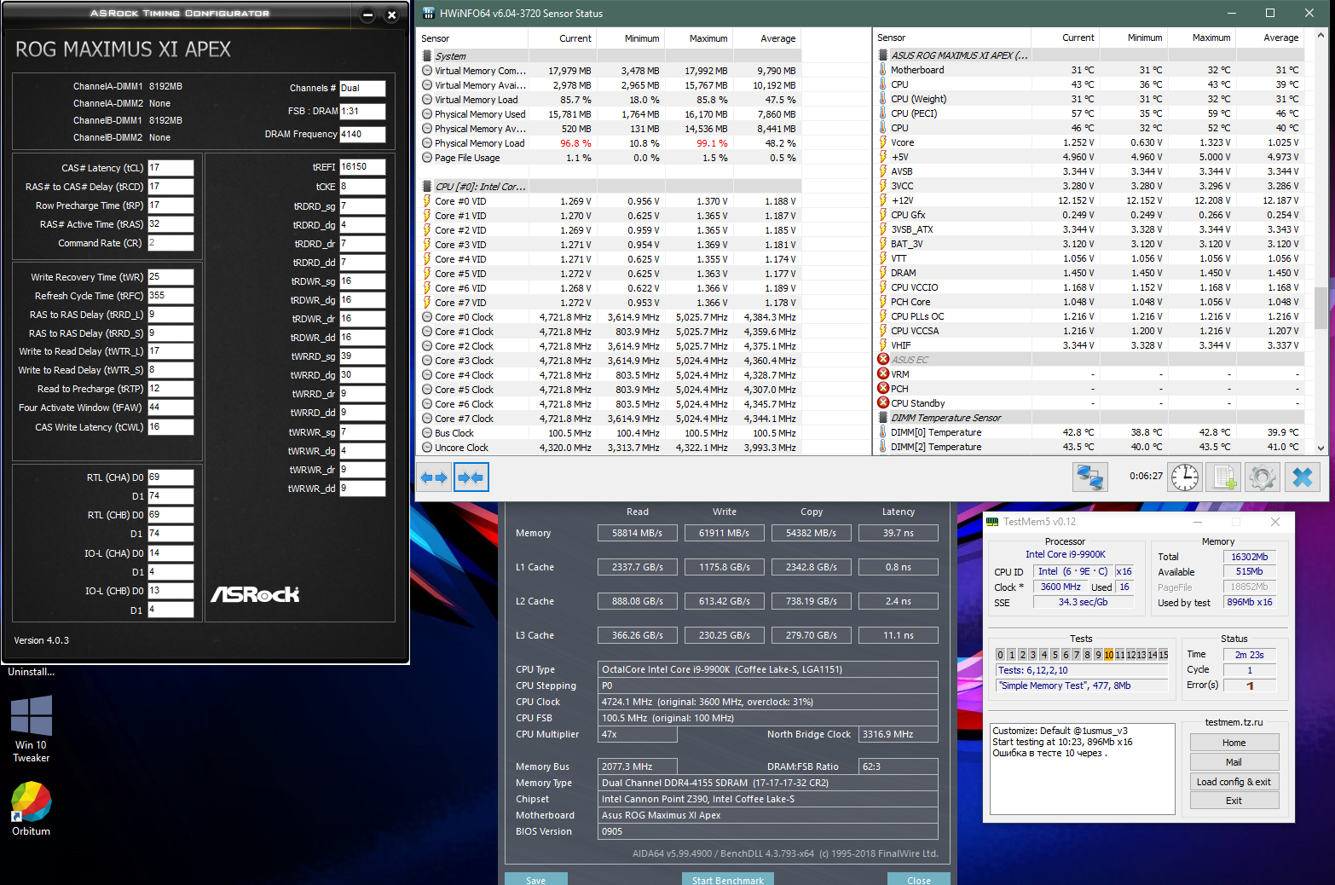This screenshot has width=1335, height=885.
Task: Select the Core #0 VID sensor row
Action: (610, 201)
